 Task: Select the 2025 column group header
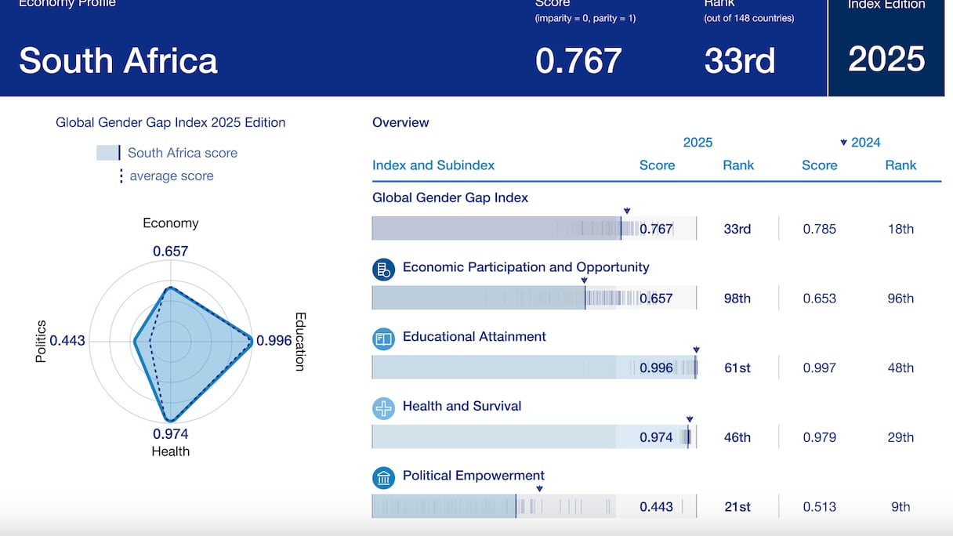[698, 143]
